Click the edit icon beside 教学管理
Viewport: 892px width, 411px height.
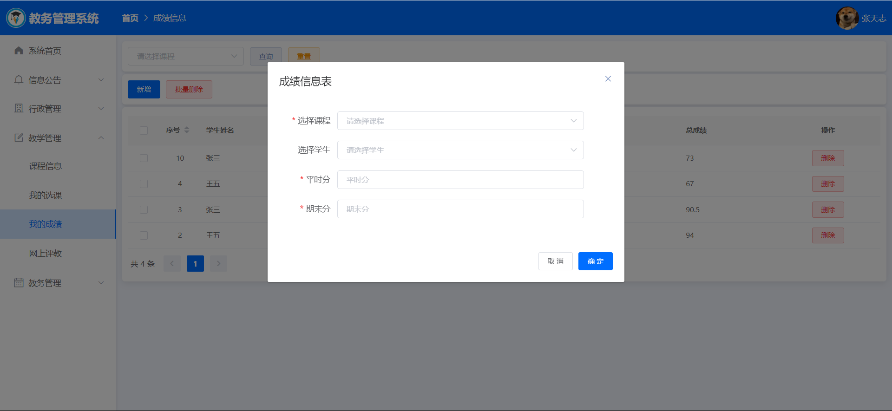(x=19, y=138)
